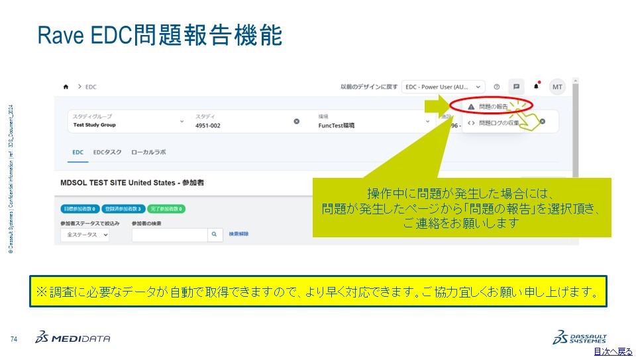Click the Medidata logo
This screenshot has width=636, height=357.
tap(73, 338)
